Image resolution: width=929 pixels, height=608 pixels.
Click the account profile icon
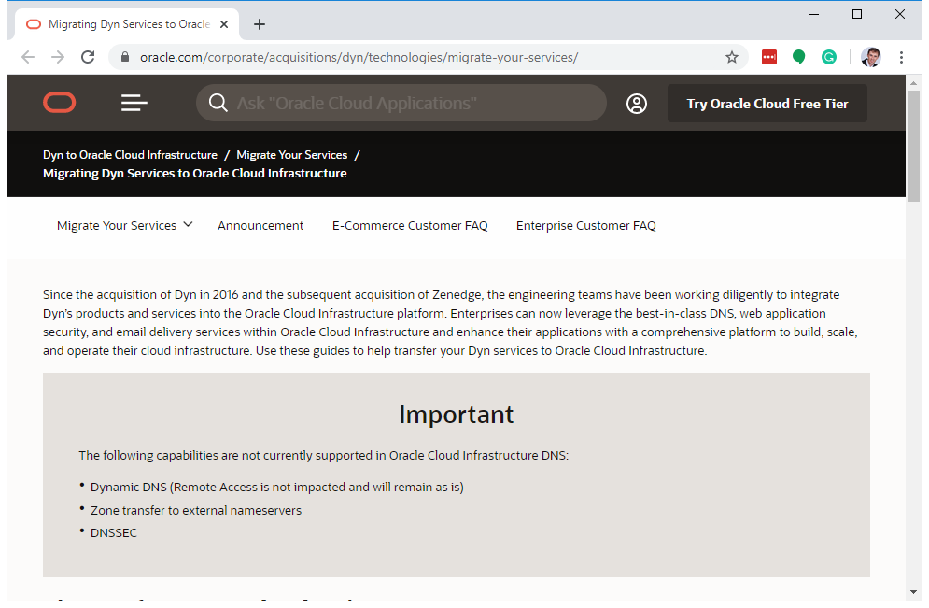(x=637, y=104)
